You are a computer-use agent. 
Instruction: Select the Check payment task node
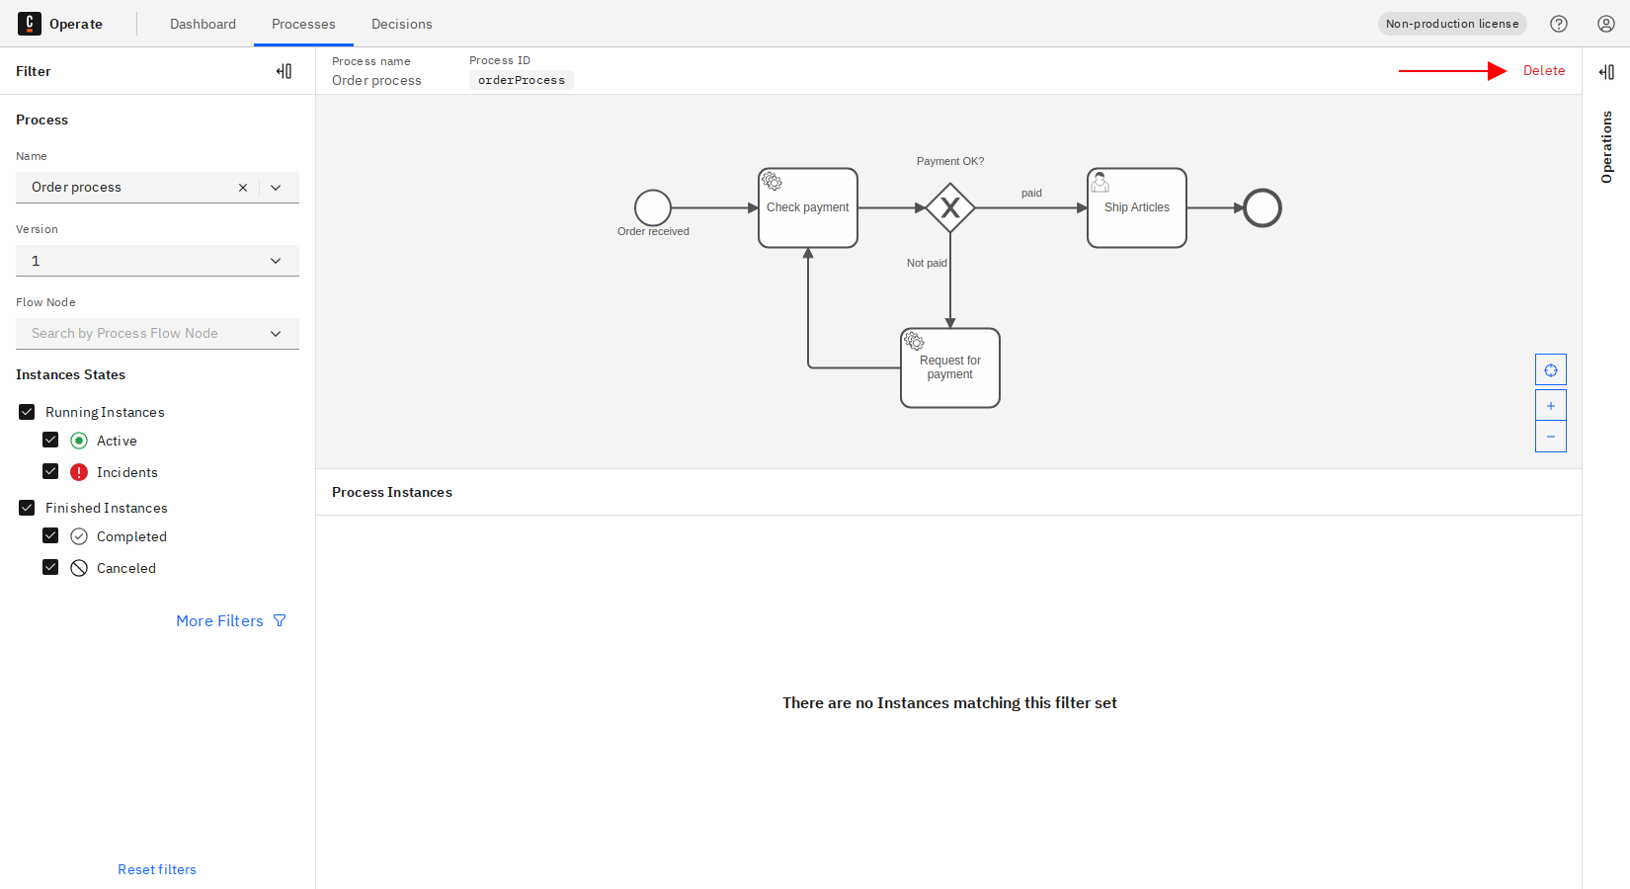tap(807, 208)
